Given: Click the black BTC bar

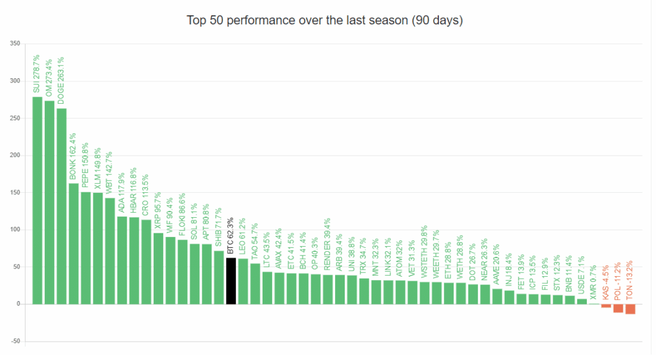Looking at the screenshot, I should click(231, 281).
